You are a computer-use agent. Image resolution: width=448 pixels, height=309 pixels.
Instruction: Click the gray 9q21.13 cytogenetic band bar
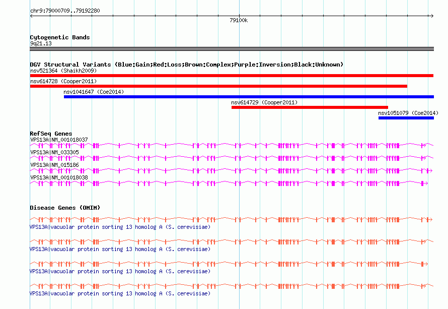(x=232, y=49)
